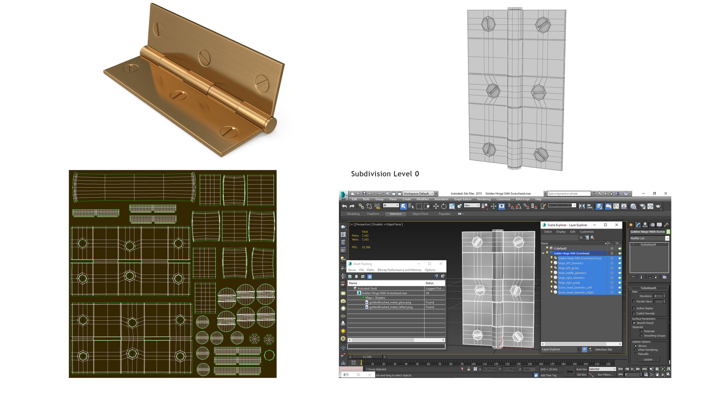Choose the Select and Move tool
709x399 pixels.
coord(436,206)
